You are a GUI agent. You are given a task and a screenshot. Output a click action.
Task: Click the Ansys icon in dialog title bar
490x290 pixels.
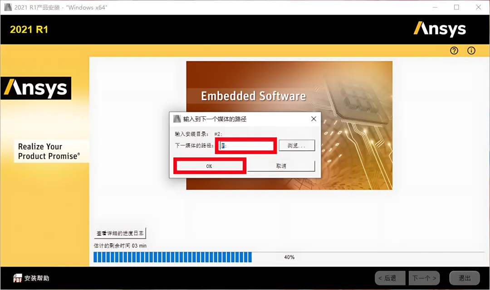coord(177,119)
